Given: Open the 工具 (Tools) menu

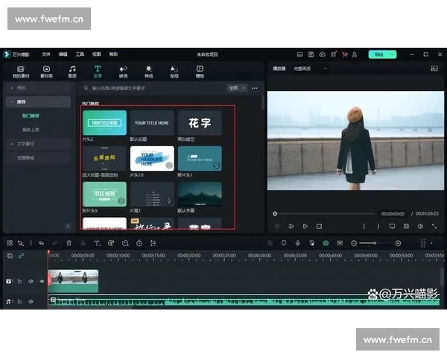Looking at the screenshot, I should (80, 54).
